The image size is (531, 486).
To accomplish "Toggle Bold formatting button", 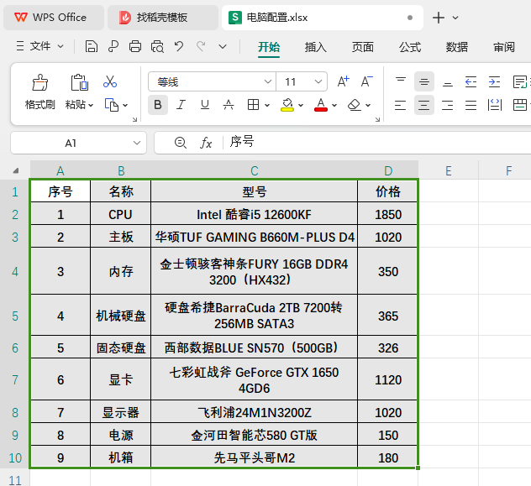I will click(158, 105).
